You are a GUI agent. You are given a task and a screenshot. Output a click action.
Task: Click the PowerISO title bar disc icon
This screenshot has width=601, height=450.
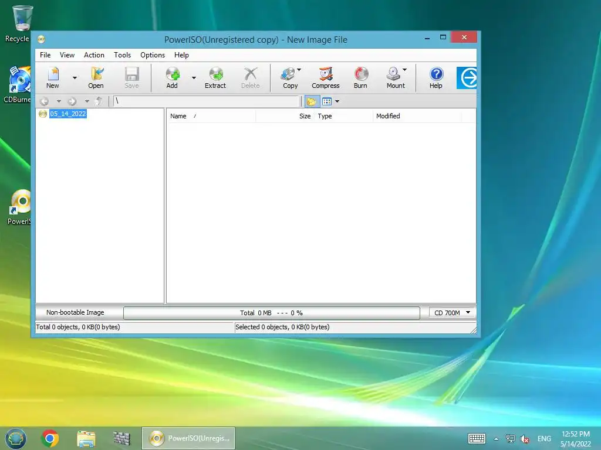[x=42, y=39]
